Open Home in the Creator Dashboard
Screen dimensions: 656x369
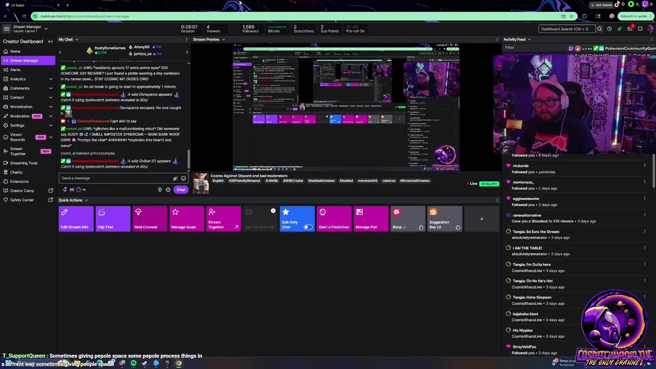click(x=28, y=51)
